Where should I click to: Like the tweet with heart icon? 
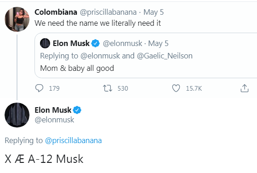pos(176,88)
